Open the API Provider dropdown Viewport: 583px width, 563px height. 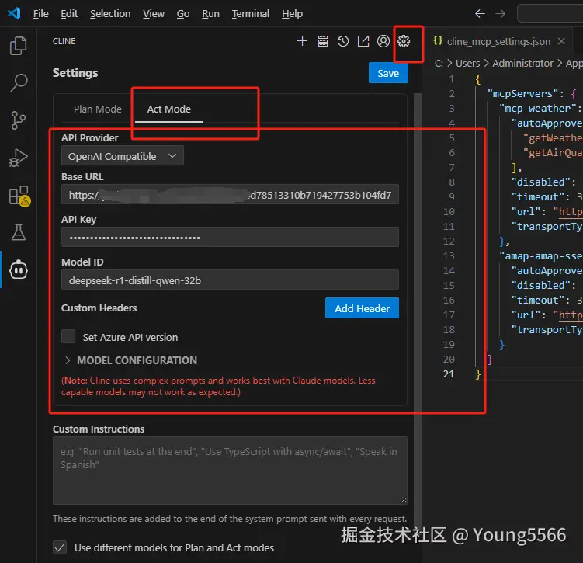123,156
